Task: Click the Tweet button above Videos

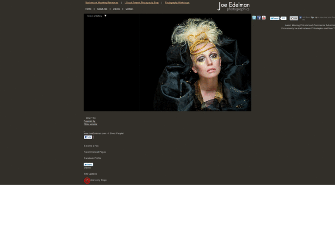Action: click(88, 164)
